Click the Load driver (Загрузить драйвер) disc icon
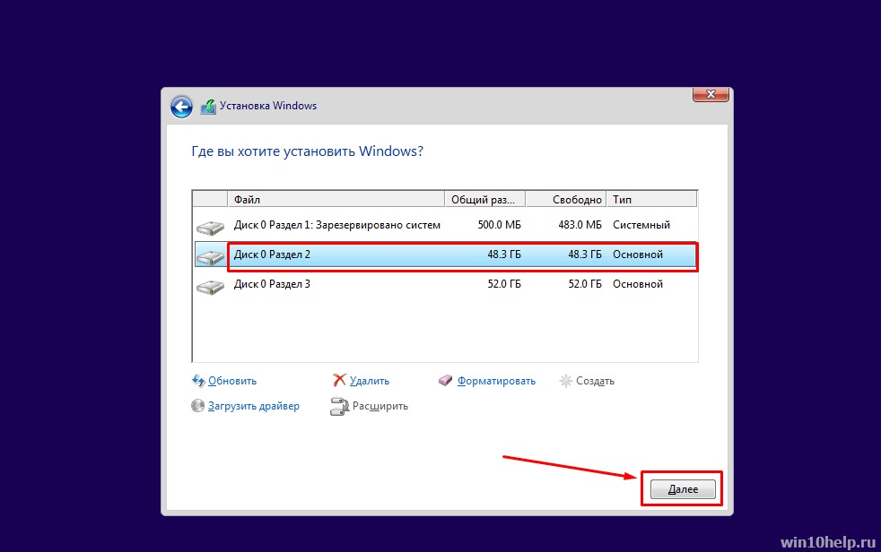881x552 pixels. 197,406
